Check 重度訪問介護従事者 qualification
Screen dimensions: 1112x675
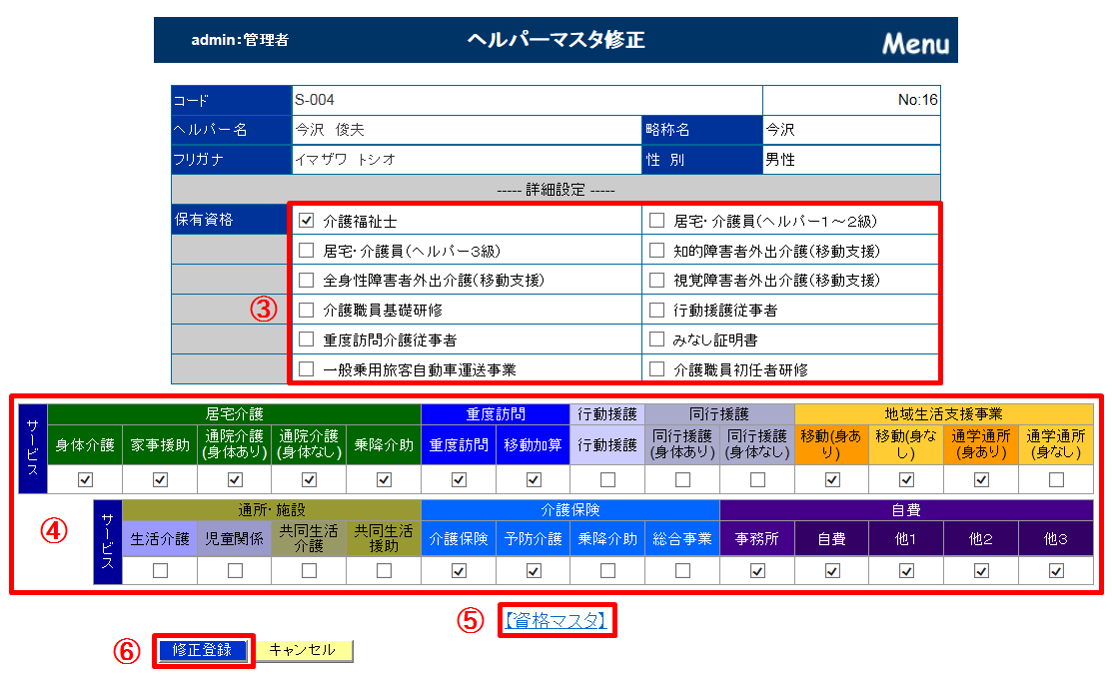pos(308,340)
